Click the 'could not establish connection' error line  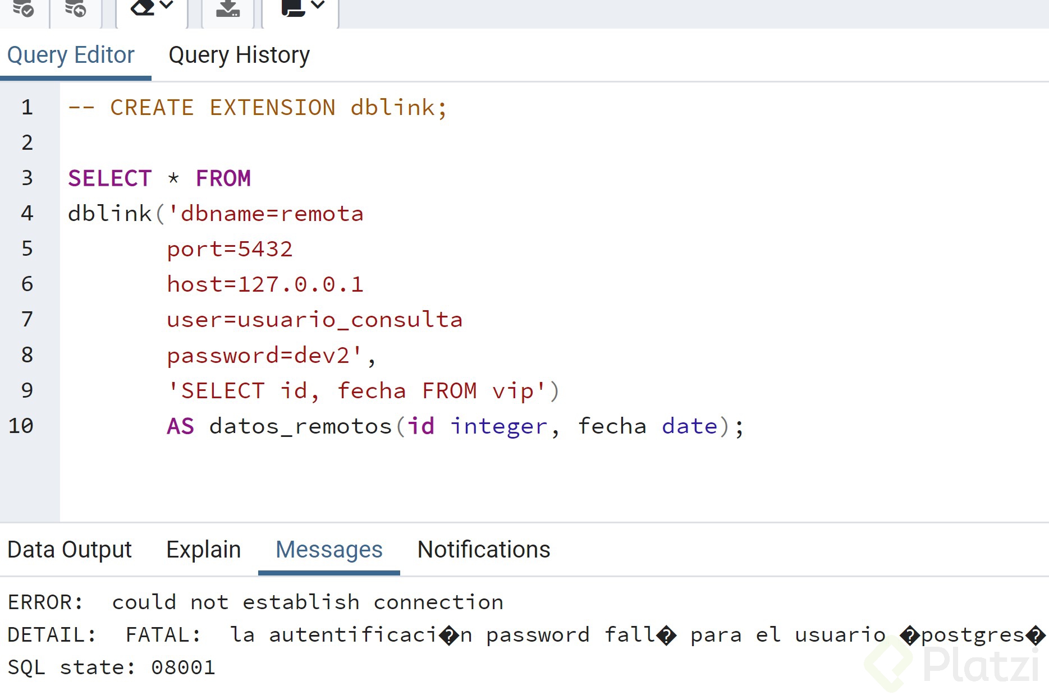[308, 602]
